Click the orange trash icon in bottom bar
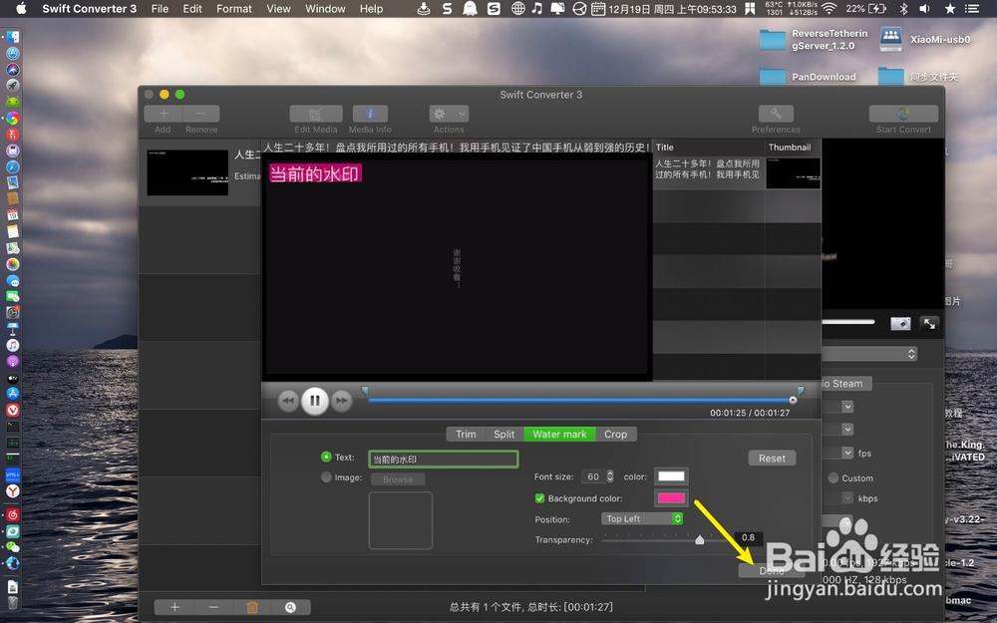 [x=252, y=607]
